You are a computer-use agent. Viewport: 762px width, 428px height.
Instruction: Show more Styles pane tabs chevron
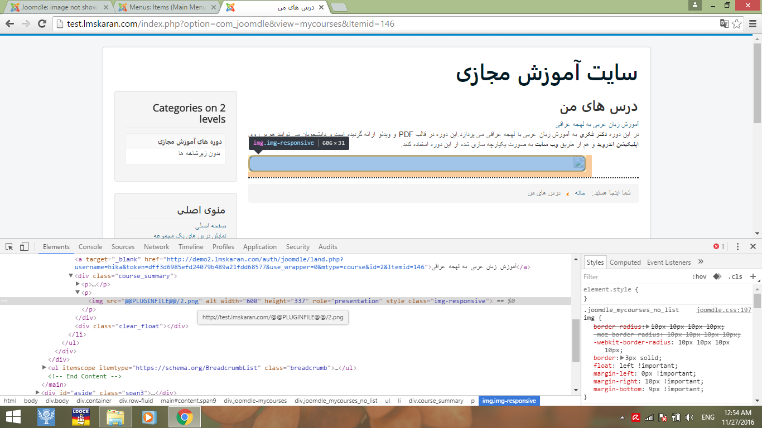click(x=701, y=262)
